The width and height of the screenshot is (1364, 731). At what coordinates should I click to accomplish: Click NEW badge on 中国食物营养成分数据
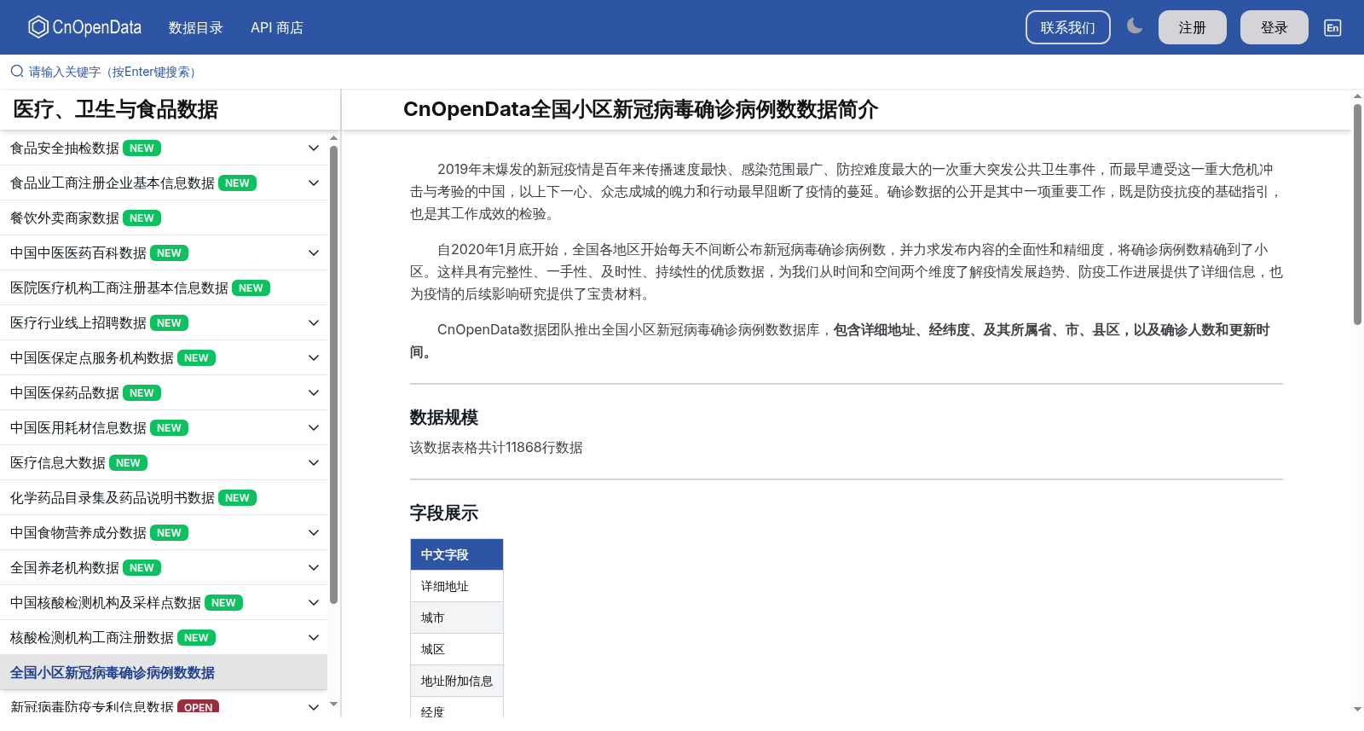[x=169, y=533]
